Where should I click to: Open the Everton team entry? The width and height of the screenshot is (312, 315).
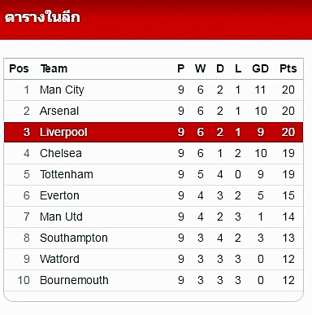[x=59, y=195]
